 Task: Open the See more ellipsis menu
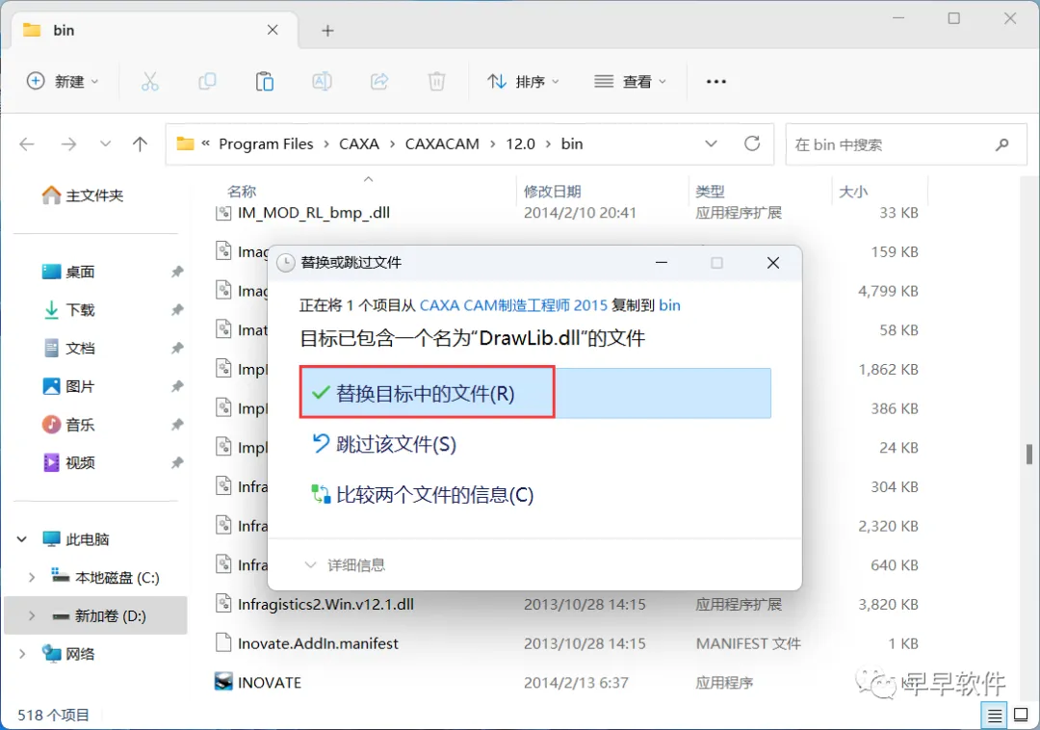[x=716, y=82]
